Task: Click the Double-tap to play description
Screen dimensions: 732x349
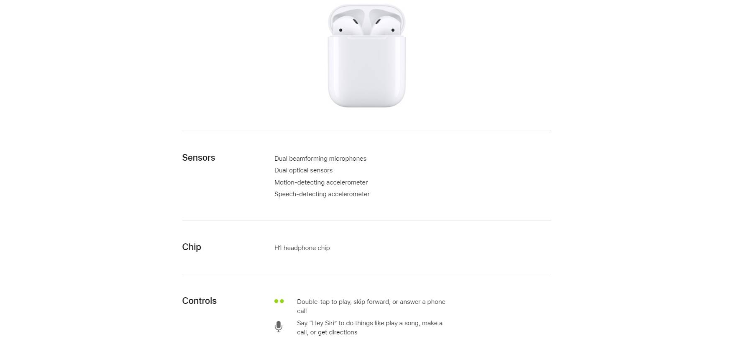Action: click(371, 302)
